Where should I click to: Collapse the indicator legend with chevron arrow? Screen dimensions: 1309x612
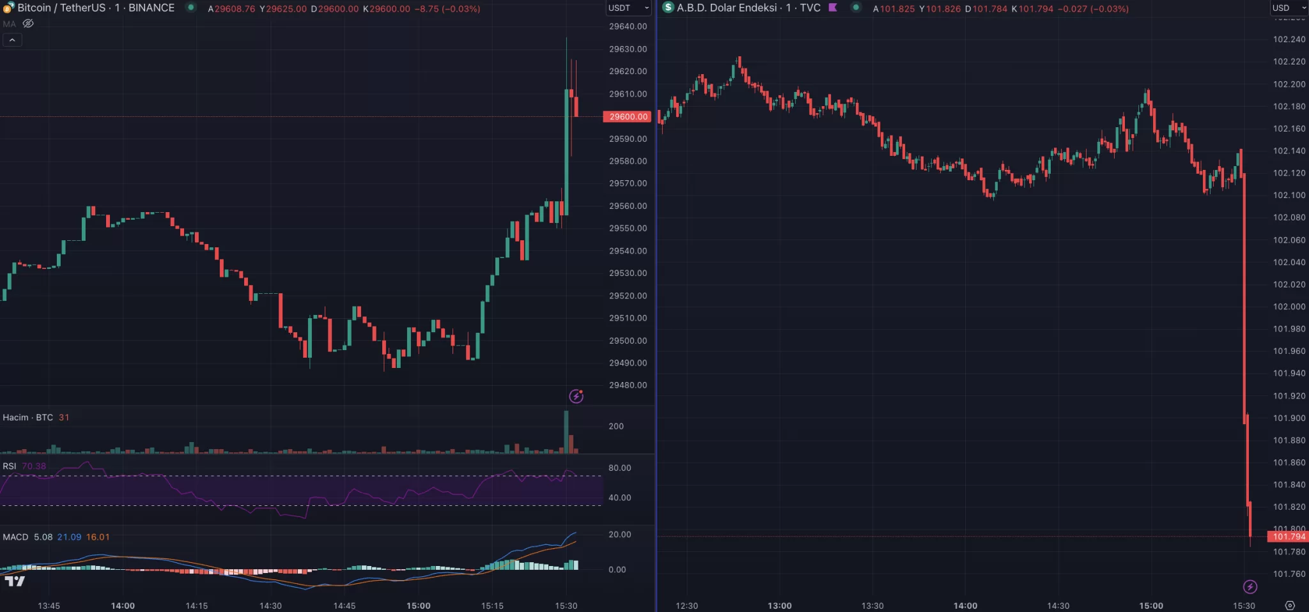pos(12,40)
